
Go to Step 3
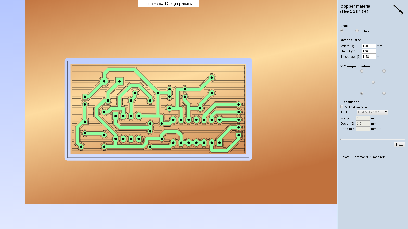pyautogui.click(x=357, y=12)
